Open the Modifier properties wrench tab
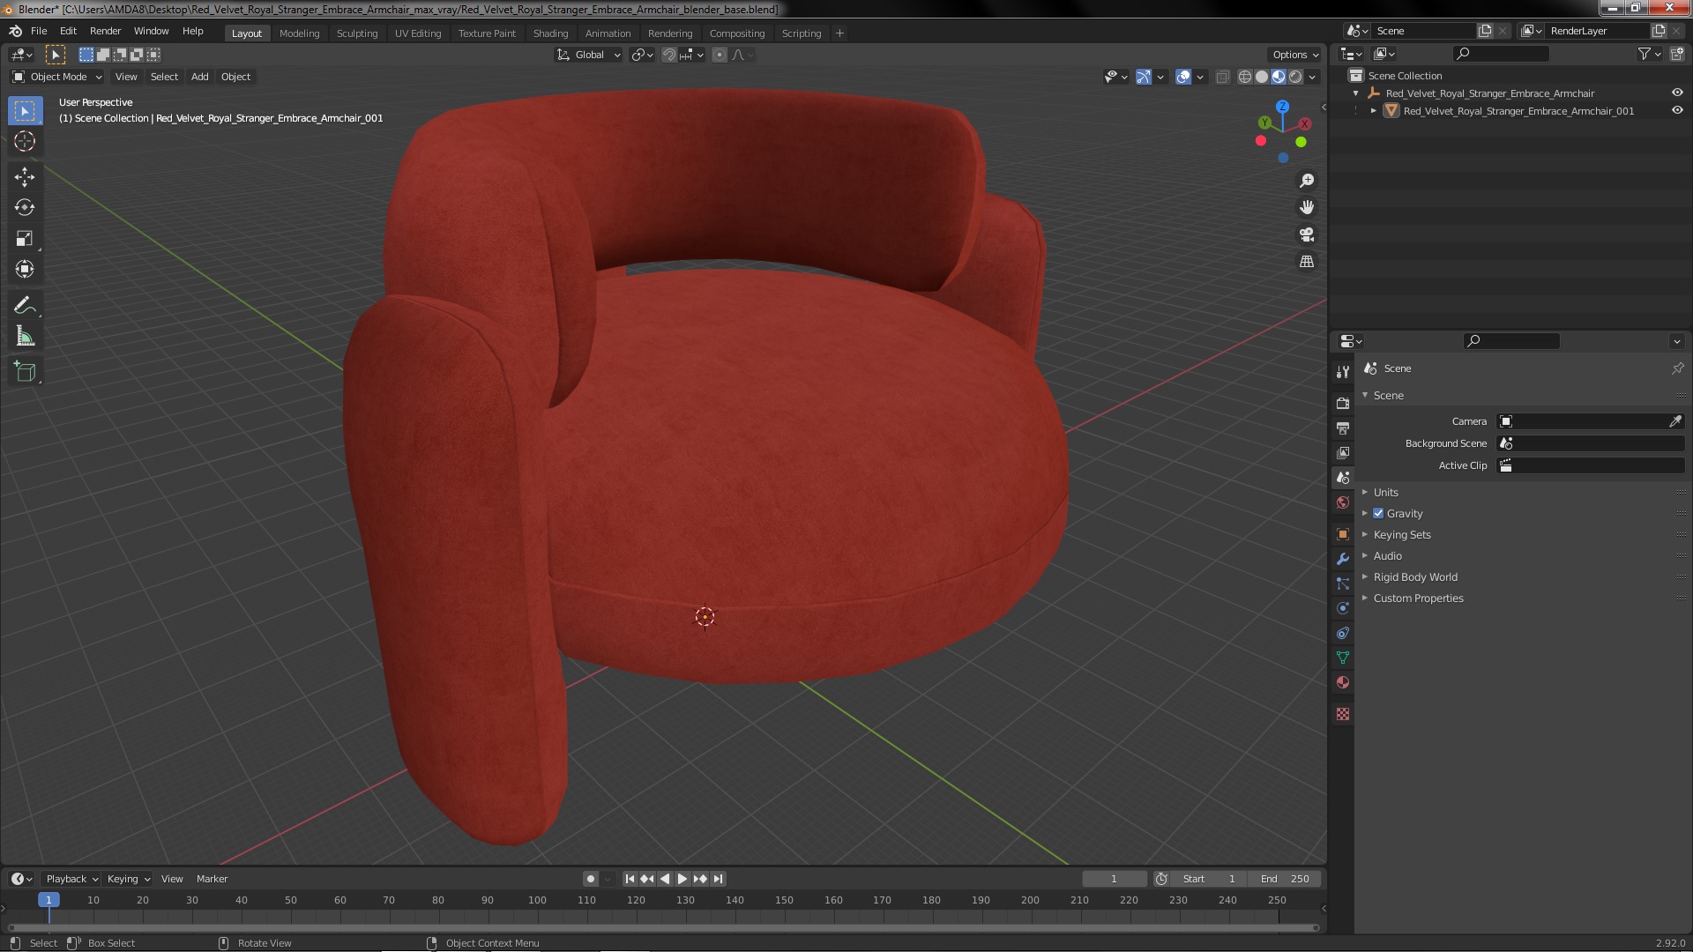 coord(1342,559)
